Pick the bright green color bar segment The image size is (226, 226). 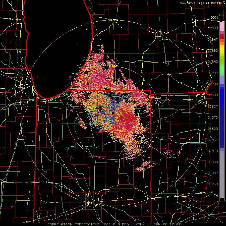click(222, 69)
